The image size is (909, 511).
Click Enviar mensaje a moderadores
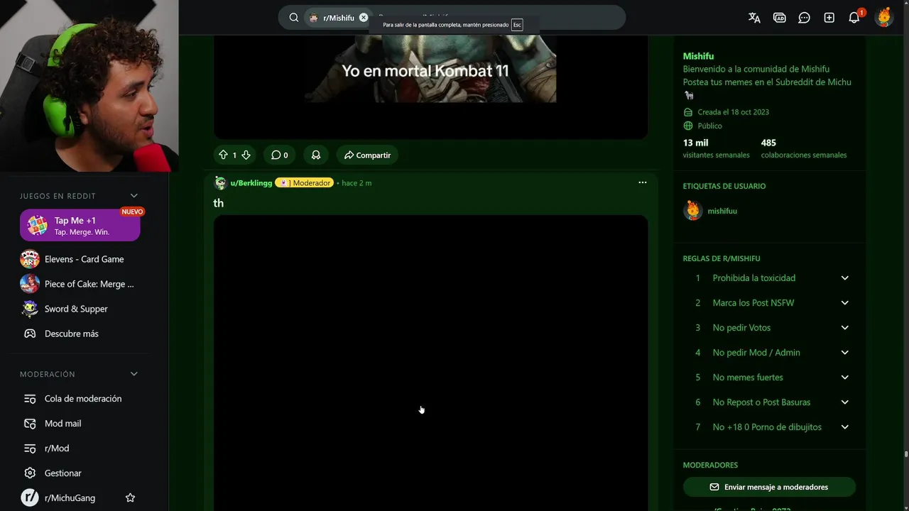click(x=769, y=487)
